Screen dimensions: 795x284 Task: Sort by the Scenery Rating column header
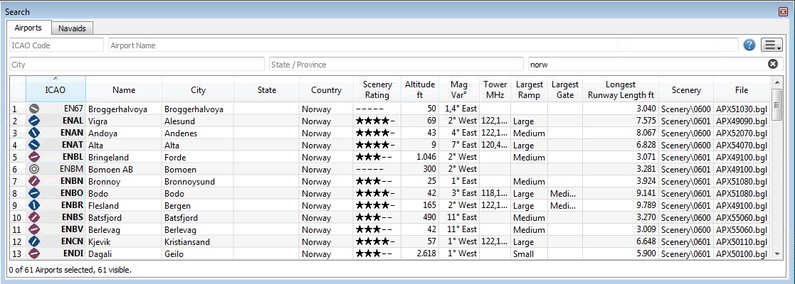point(377,89)
